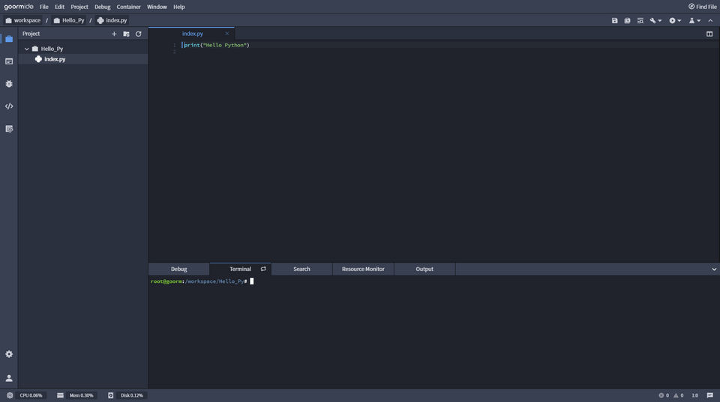Collapse bottom panel with chevron
The width and height of the screenshot is (720, 402).
[714, 269]
